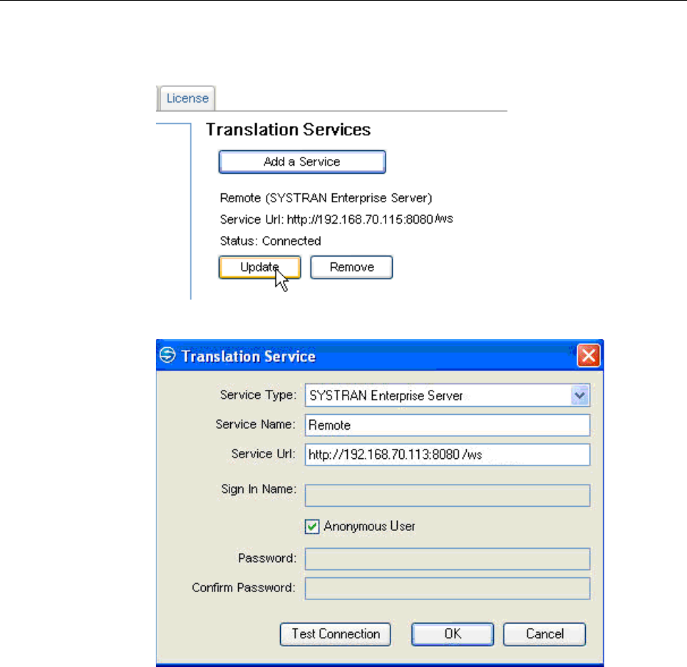687x667 pixels.
Task: Confirm the dialog with OK
Action: [453, 634]
